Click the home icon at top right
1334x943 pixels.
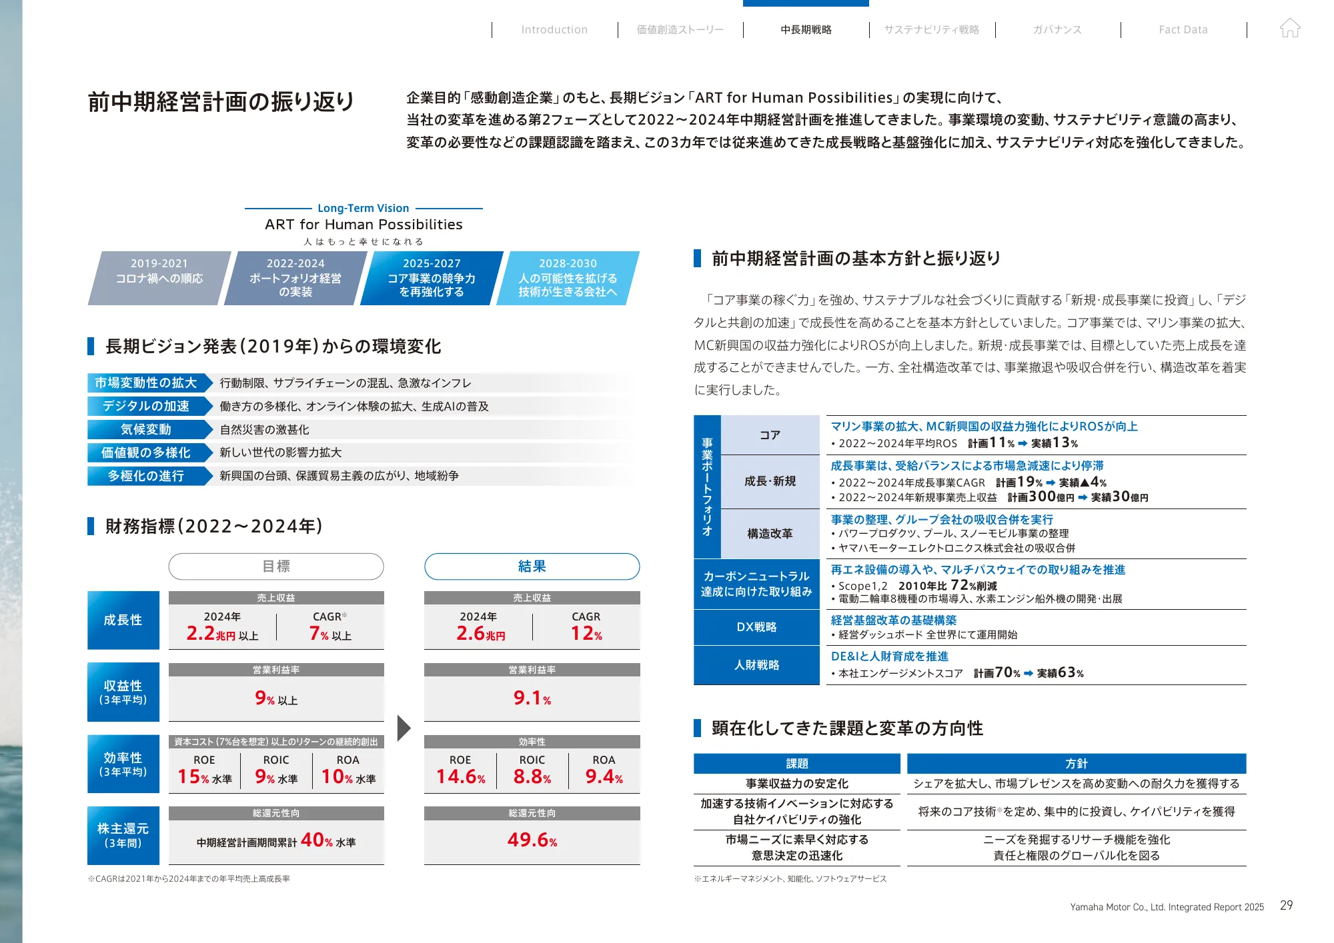(x=1292, y=28)
